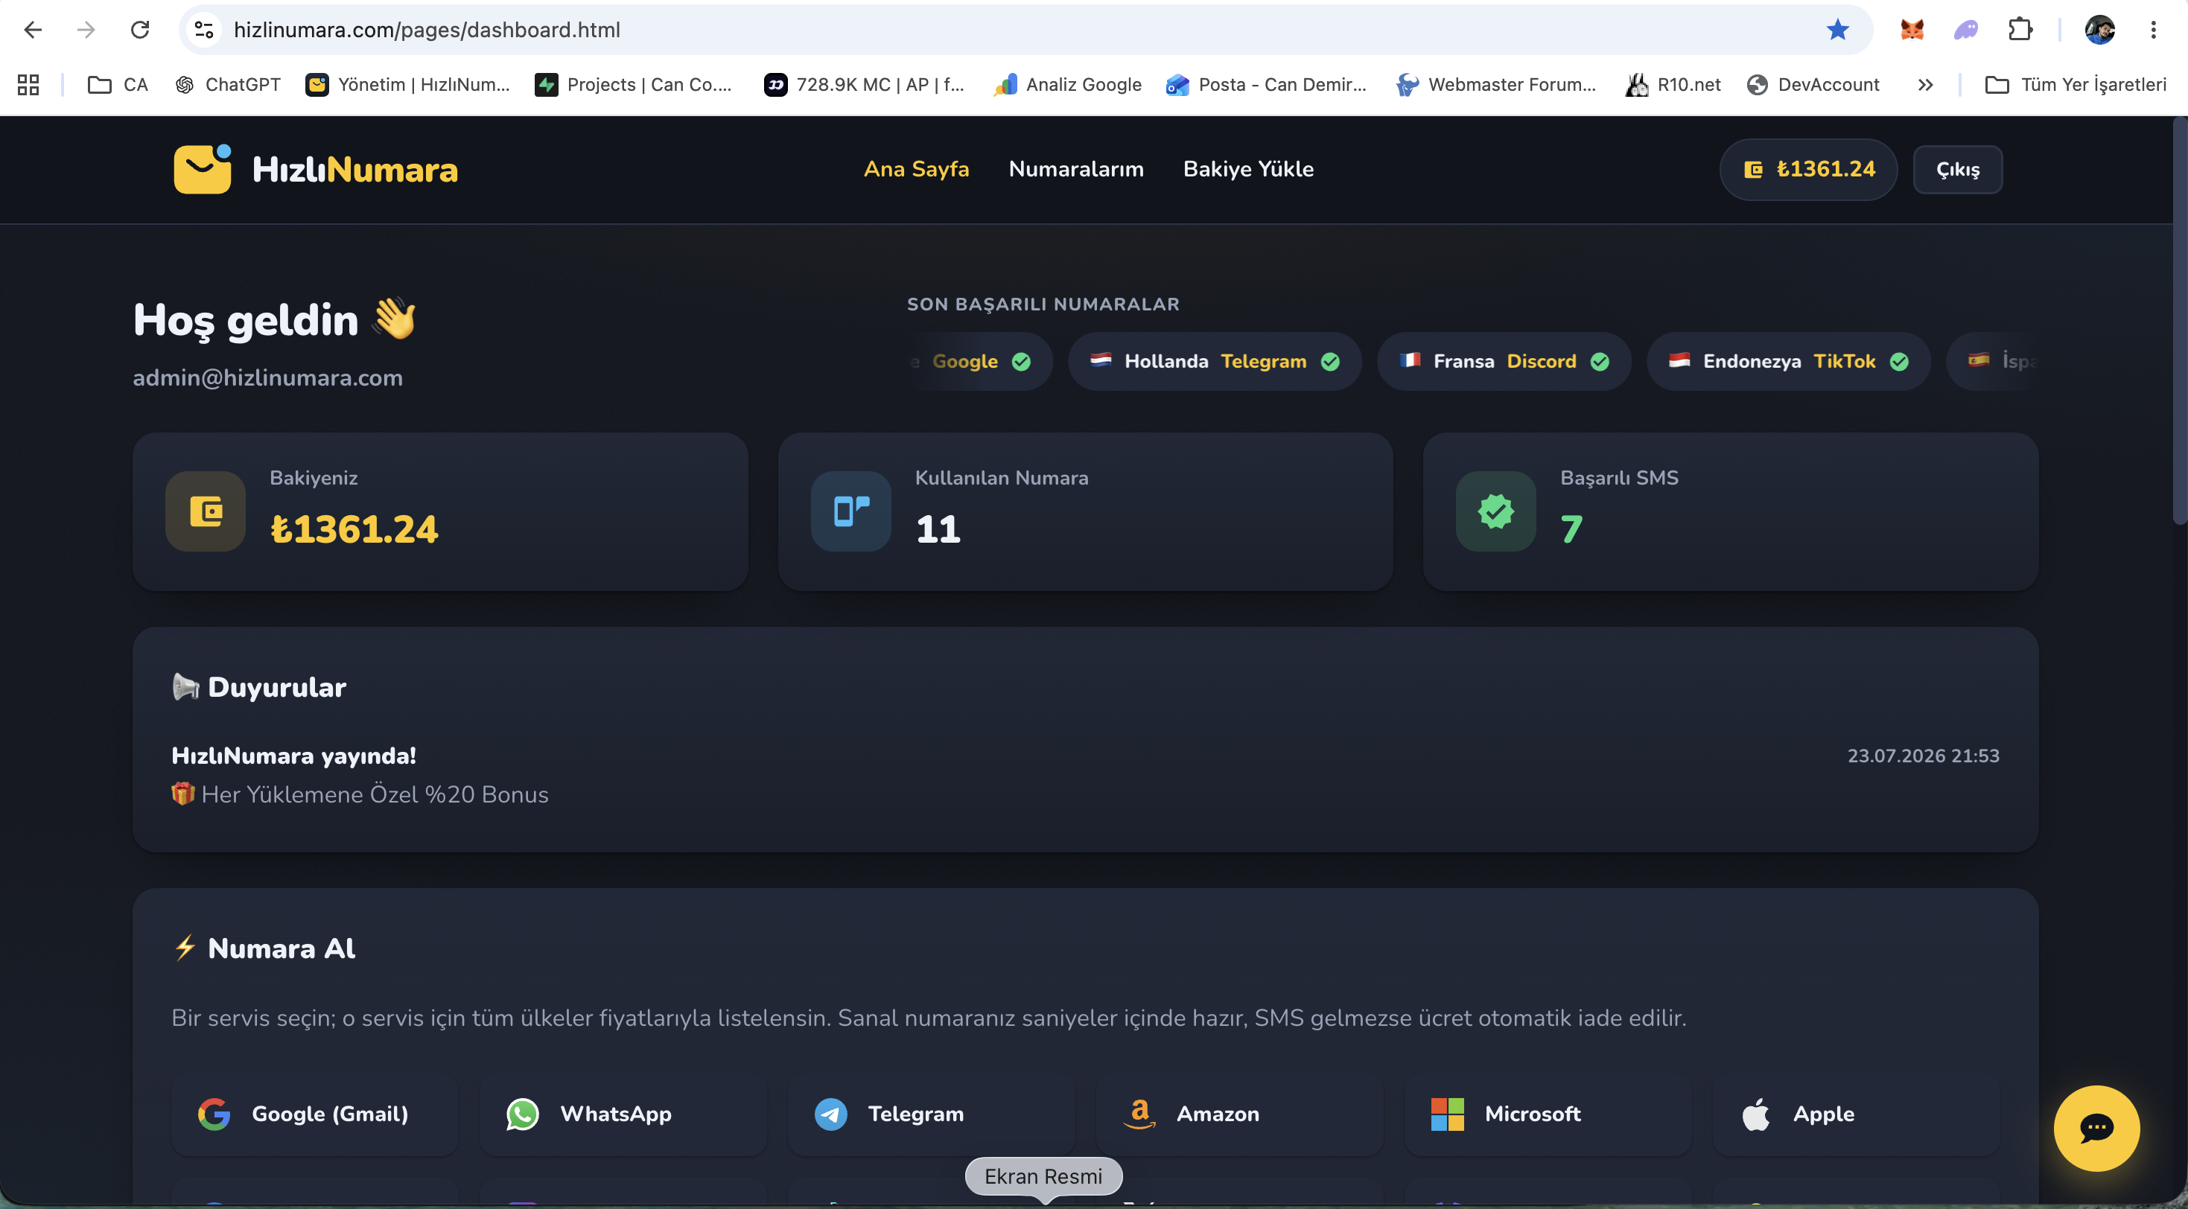This screenshot has width=2188, height=1209.
Task: Open the MetaMask fox extension
Action: click(1912, 30)
